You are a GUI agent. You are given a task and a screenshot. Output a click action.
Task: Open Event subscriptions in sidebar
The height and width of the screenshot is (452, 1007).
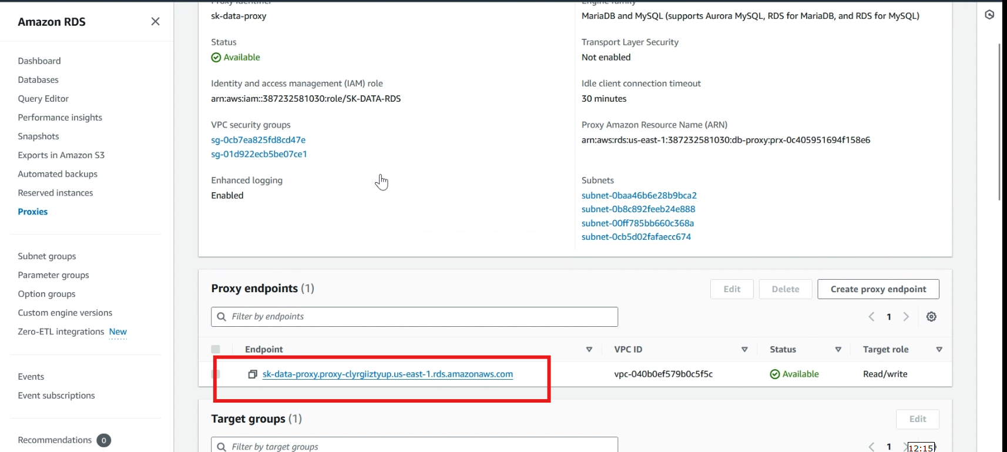[x=56, y=396]
